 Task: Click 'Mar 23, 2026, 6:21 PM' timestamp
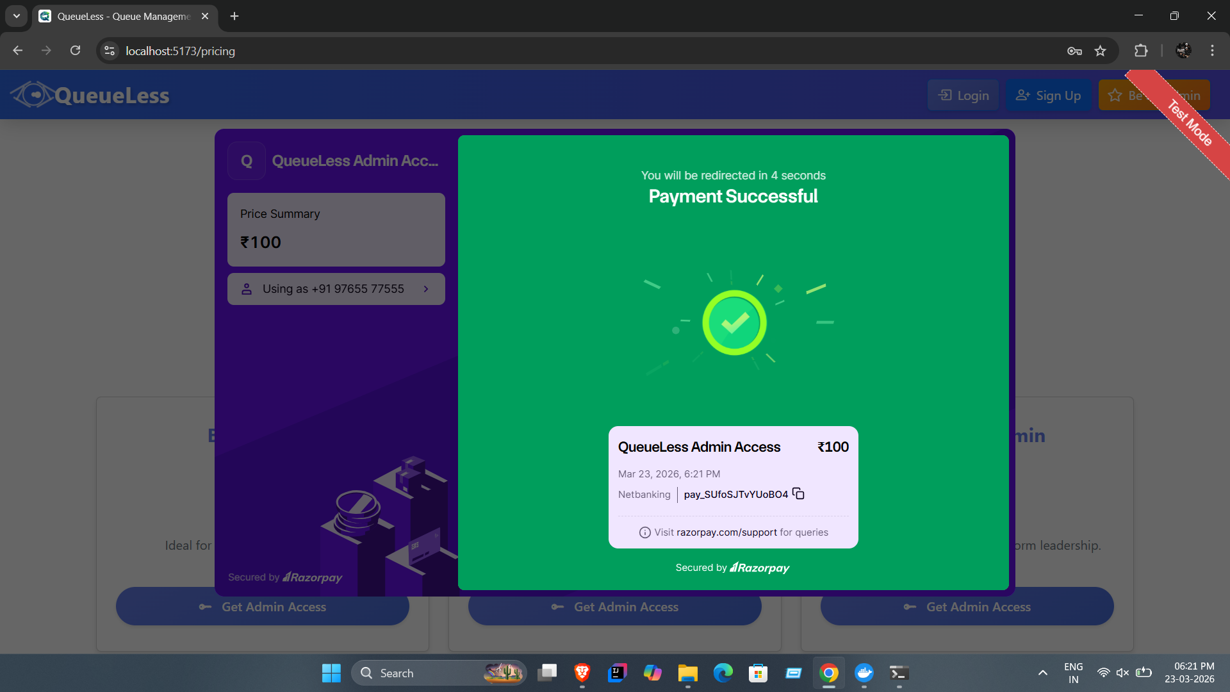pyautogui.click(x=669, y=474)
